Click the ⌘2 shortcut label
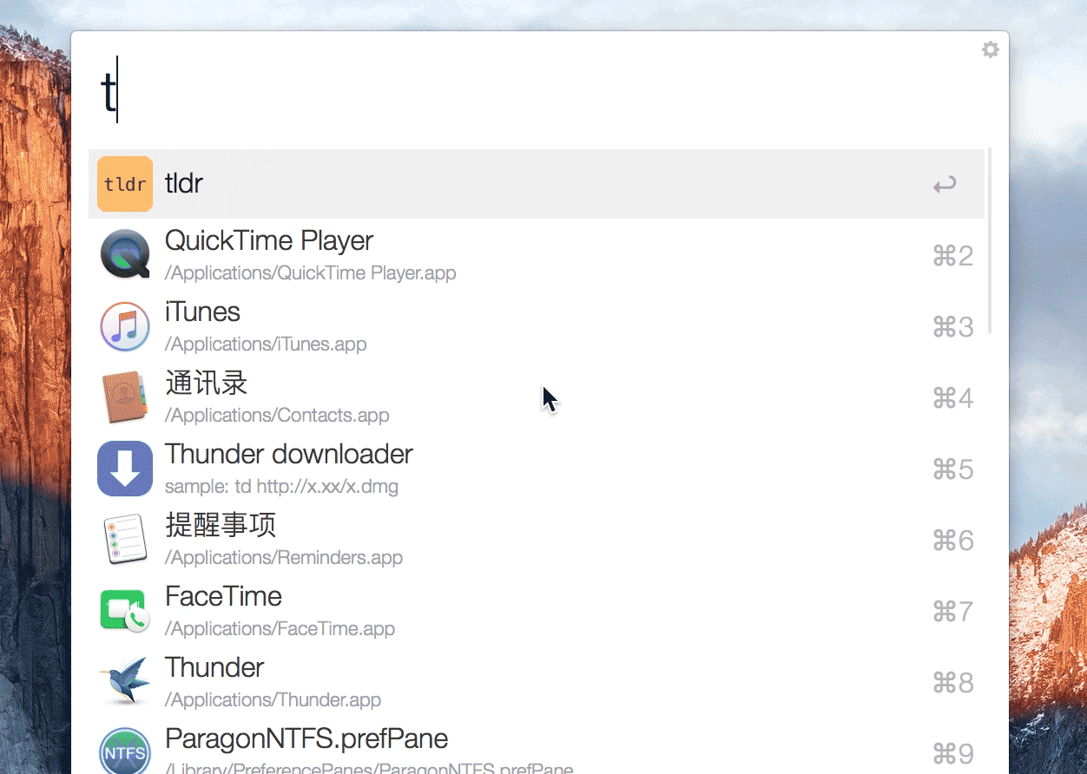1087x774 pixels. [952, 256]
